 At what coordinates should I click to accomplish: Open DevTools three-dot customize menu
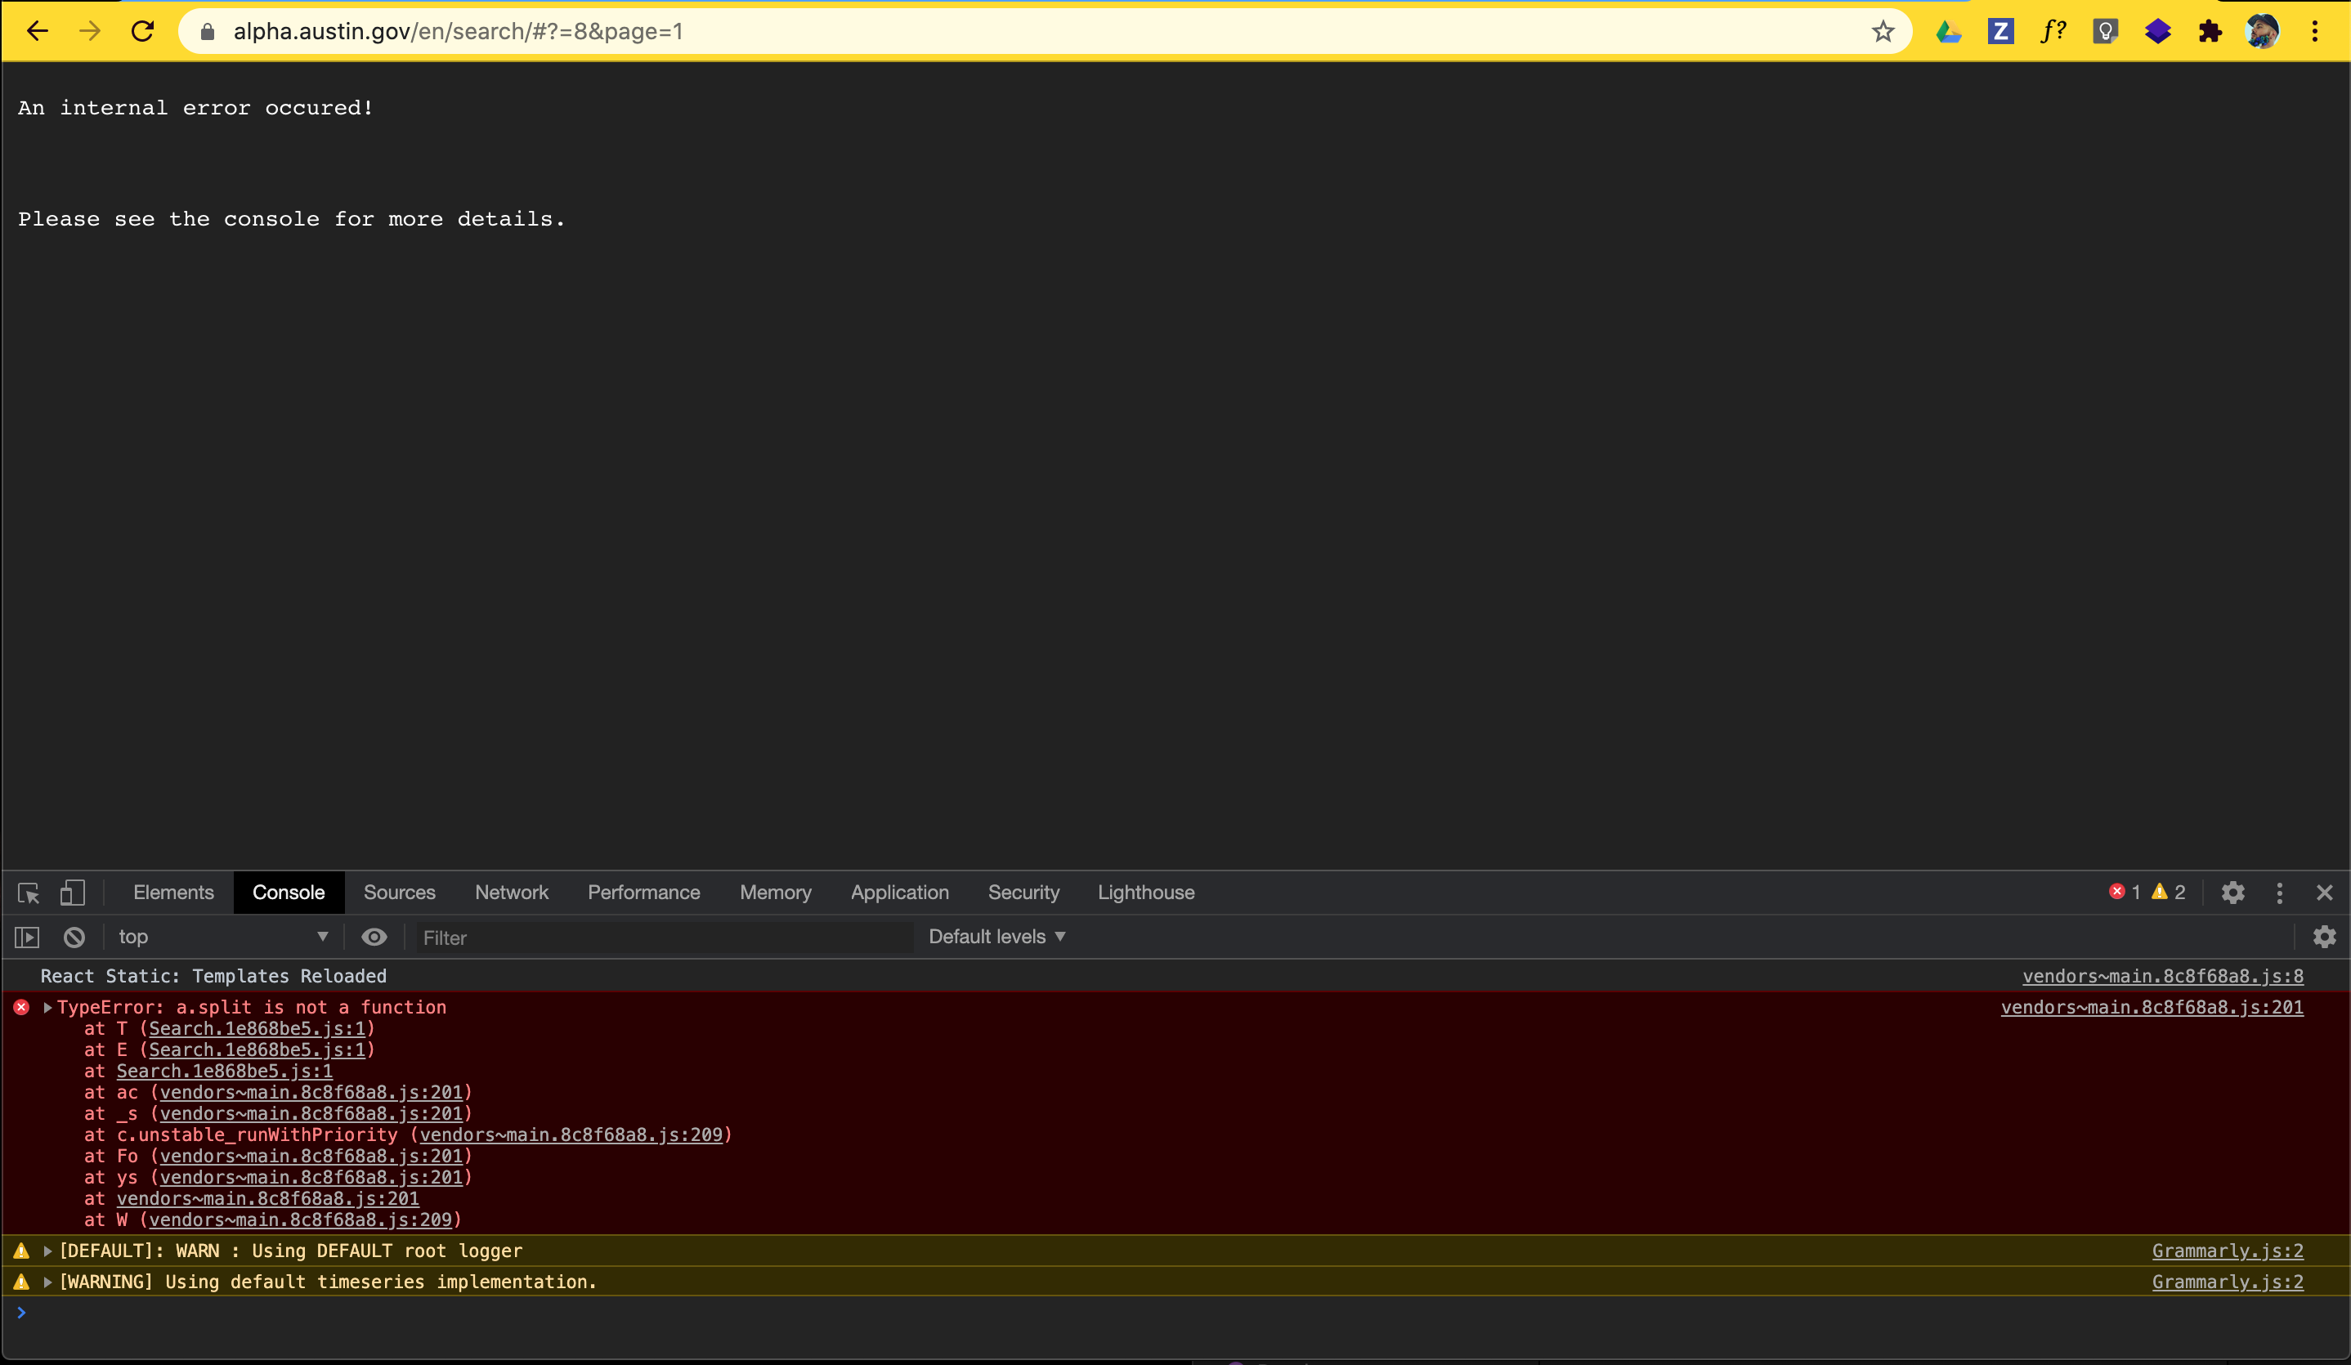[2279, 893]
